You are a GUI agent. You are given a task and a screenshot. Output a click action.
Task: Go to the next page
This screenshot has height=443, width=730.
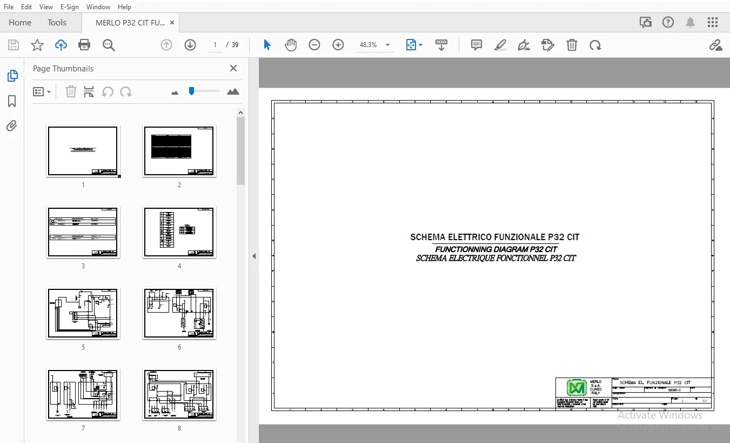point(190,45)
